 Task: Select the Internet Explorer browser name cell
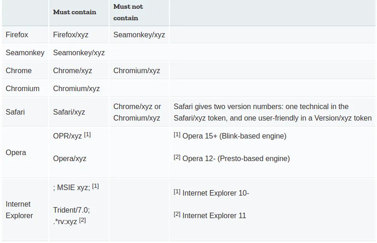(19, 209)
